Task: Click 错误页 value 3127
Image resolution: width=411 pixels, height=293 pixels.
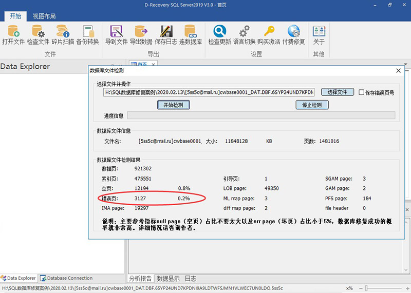Action: (x=140, y=199)
